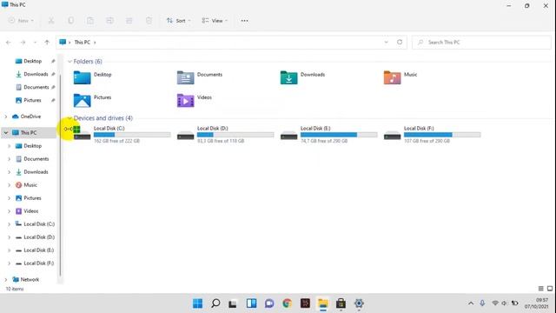556x313 pixels.
Task: Click the Copy icon in the toolbar
Action: click(x=70, y=21)
